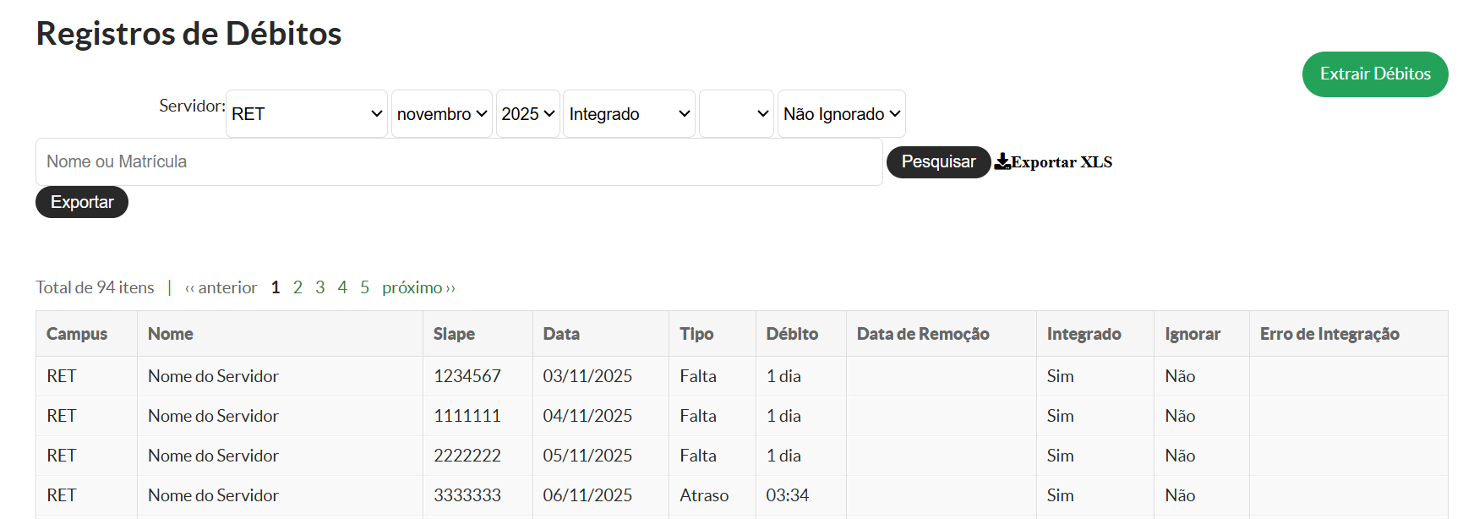The image size is (1463, 519).
Task: Open page 5 of the list
Action: [x=364, y=287]
